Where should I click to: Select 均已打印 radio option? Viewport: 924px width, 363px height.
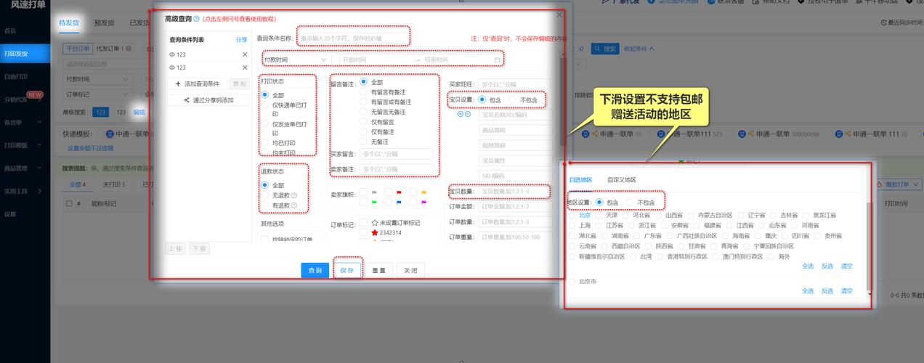tap(265, 143)
